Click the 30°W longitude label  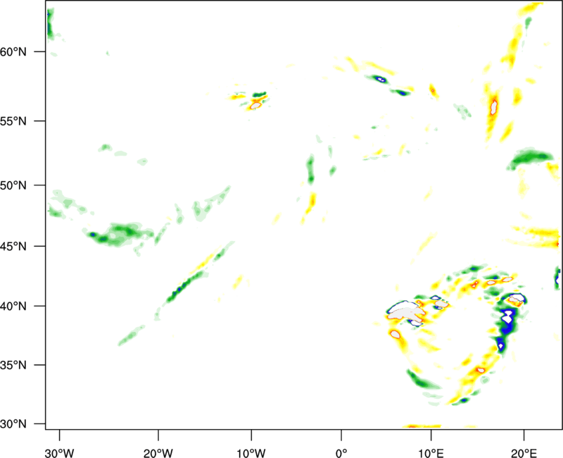tap(59, 453)
